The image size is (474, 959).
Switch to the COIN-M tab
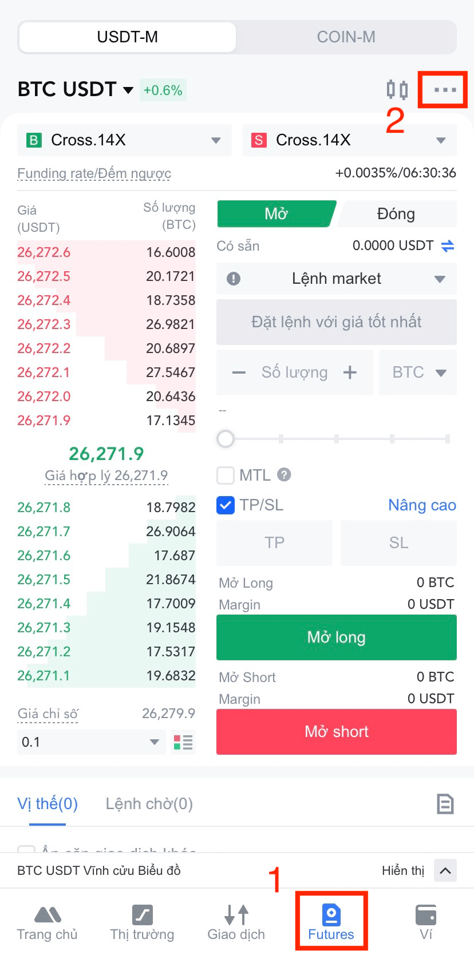coord(346,37)
